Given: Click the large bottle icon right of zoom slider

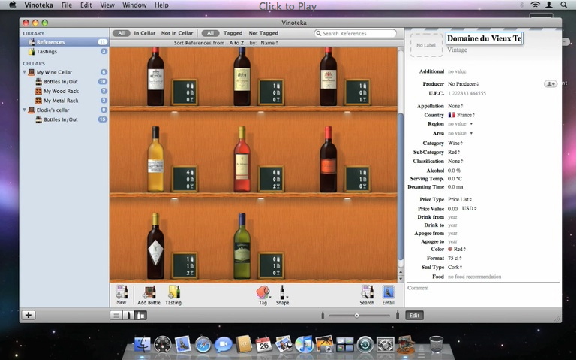Looking at the screenshot, I should (x=398, y=316).
